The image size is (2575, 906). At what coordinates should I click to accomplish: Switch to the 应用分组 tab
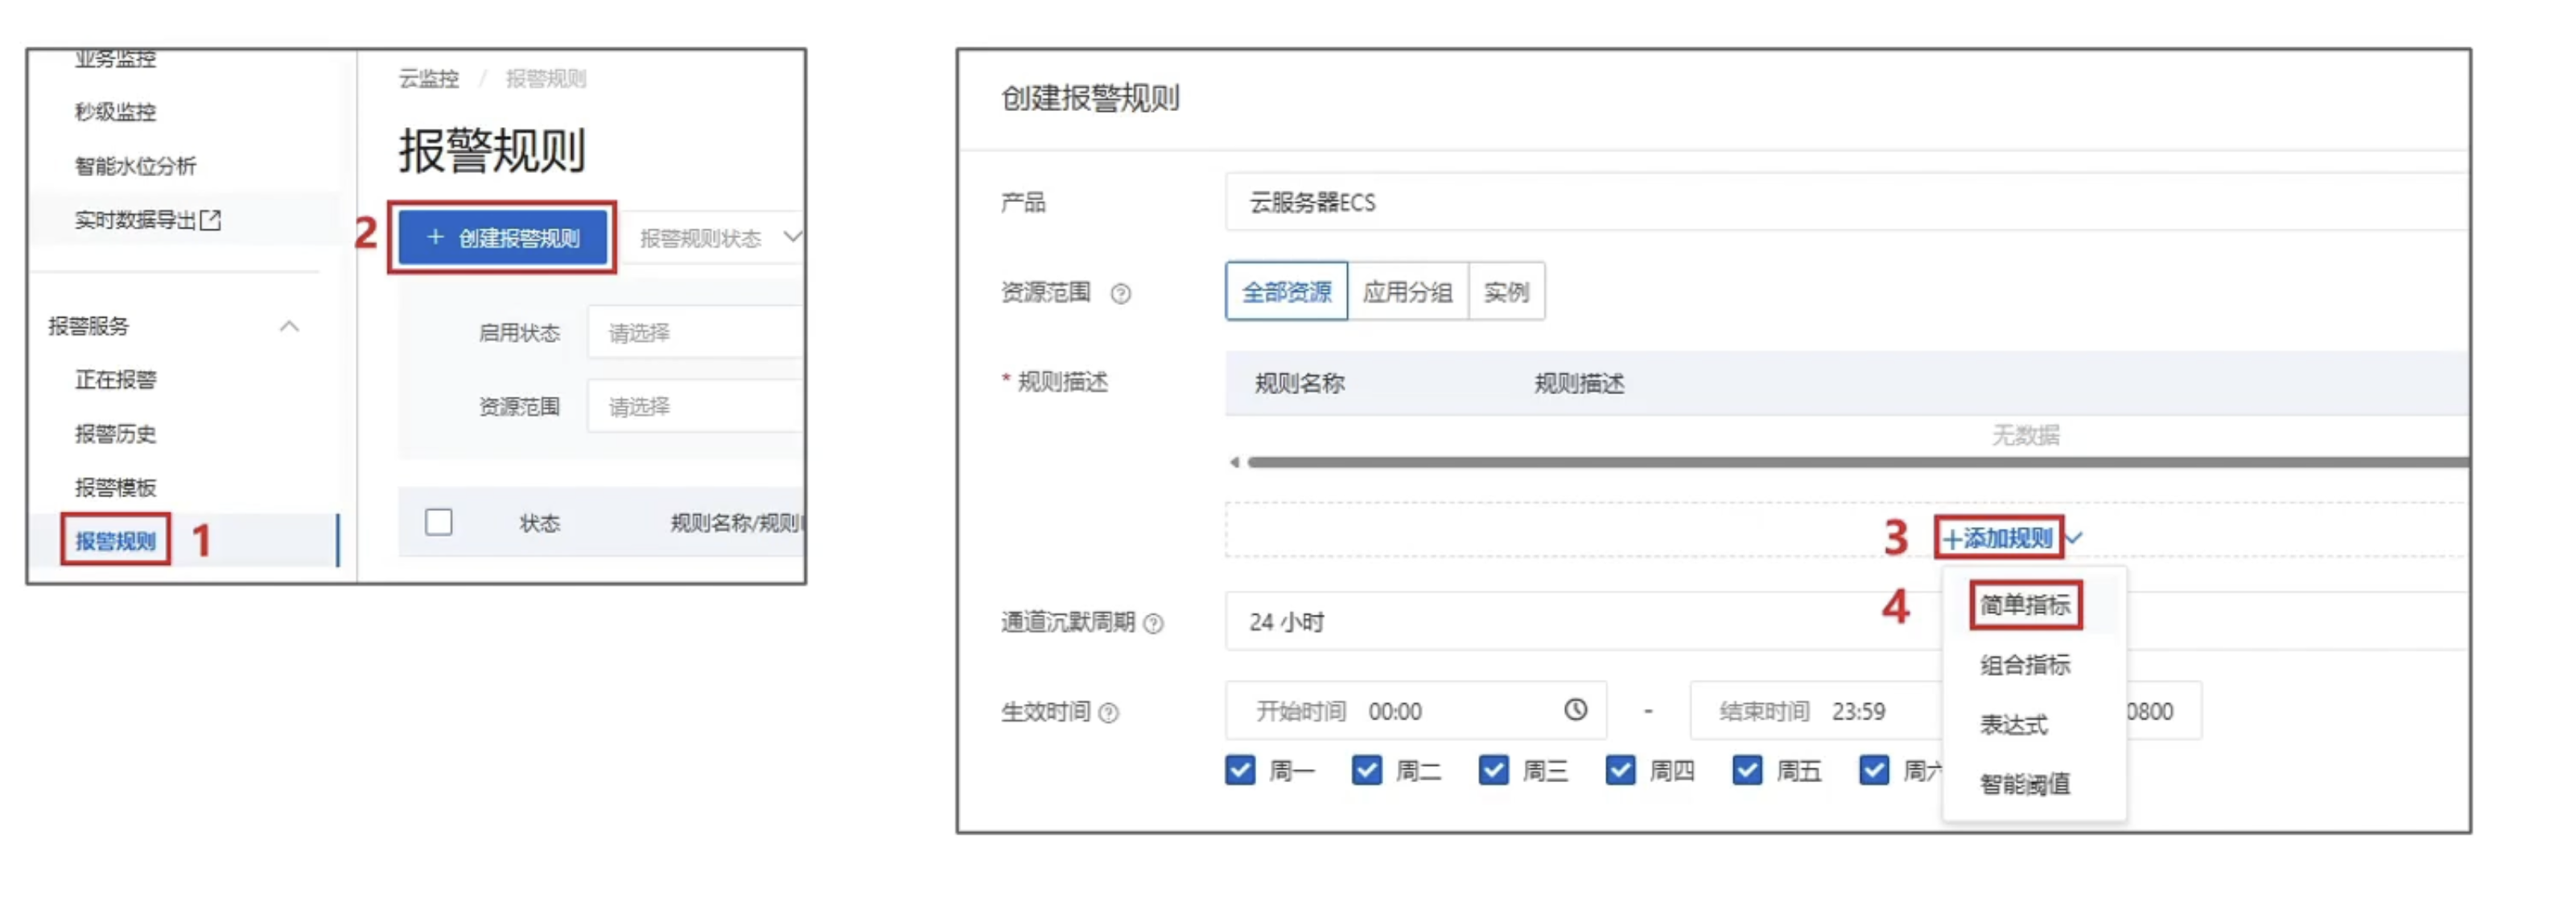pos(1410,291)
